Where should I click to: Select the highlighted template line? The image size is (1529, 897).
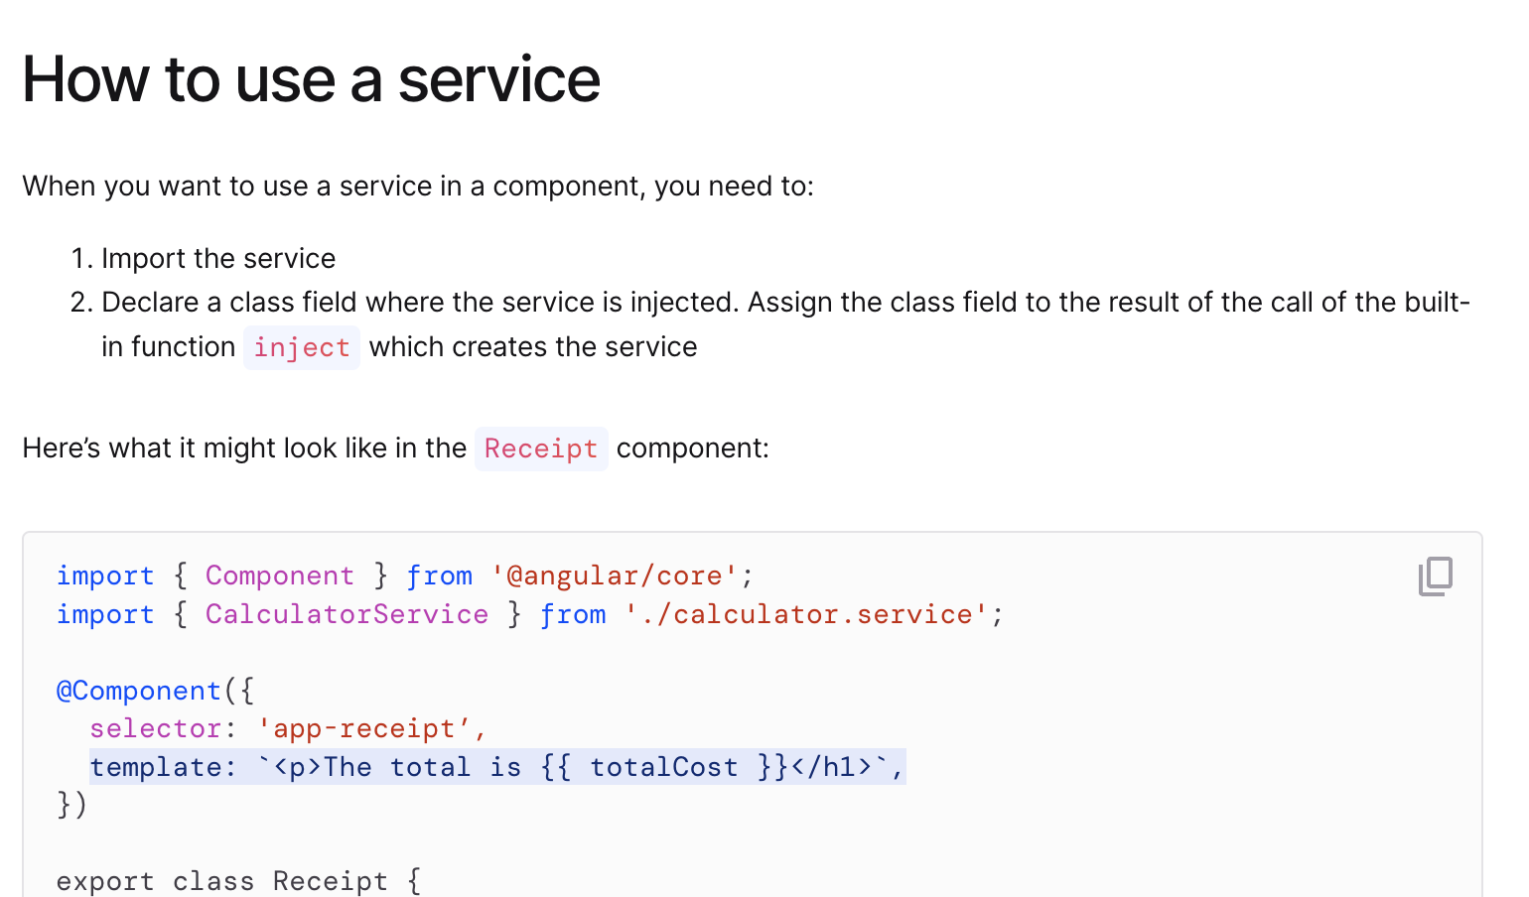coord(496,766)
